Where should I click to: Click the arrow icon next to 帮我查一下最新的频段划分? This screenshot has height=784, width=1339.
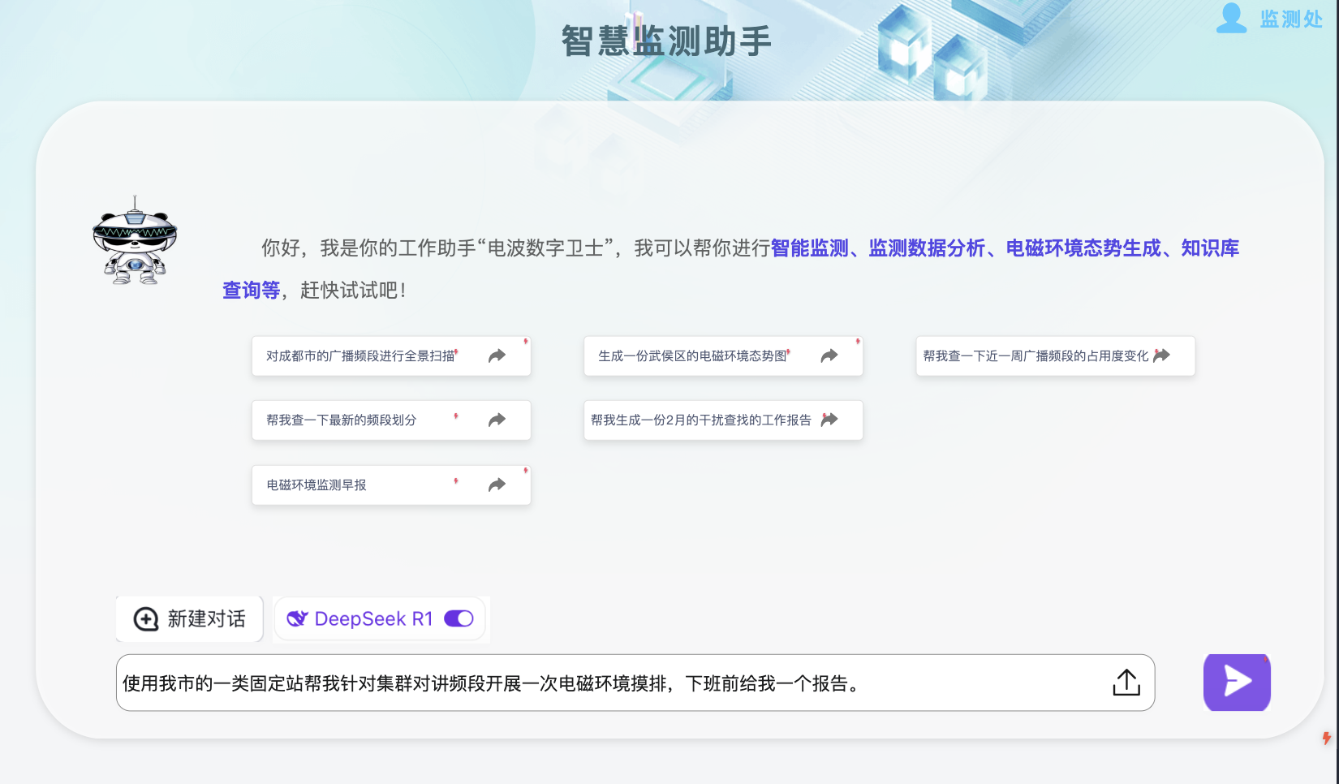[x=497, y=419]
